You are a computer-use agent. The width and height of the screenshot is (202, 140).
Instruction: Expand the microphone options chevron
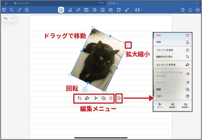click(x=142, y=10)
